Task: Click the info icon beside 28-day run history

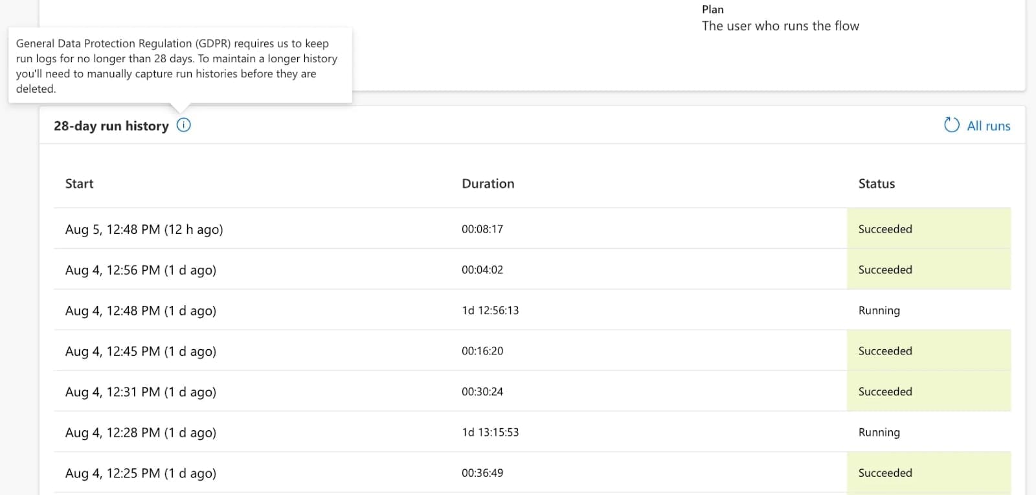Action: 184,125
